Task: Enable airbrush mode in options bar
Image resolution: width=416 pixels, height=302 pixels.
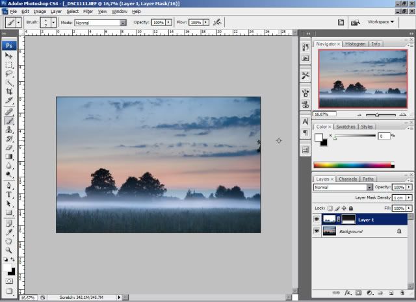Action: (x=217, y=22)
